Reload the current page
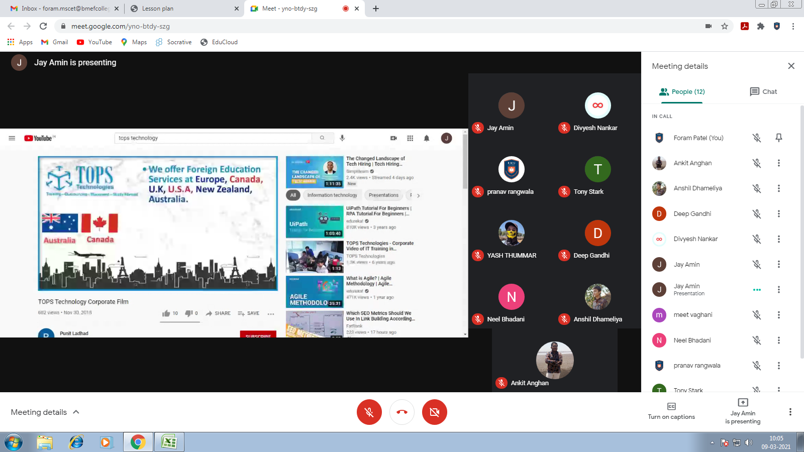 [x=43, y=26]
